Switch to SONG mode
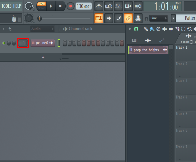The image size is (196, 162). pos(42,8)
